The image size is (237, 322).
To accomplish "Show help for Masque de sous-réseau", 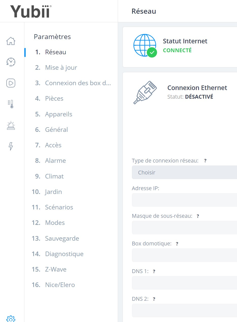I will [x=198, y=216].
